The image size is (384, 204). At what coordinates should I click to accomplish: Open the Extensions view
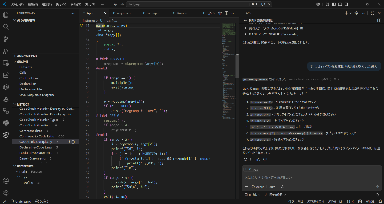(x=6, y=75)
